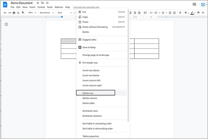Click the context menu scrollbar

(x=128, y=65)
